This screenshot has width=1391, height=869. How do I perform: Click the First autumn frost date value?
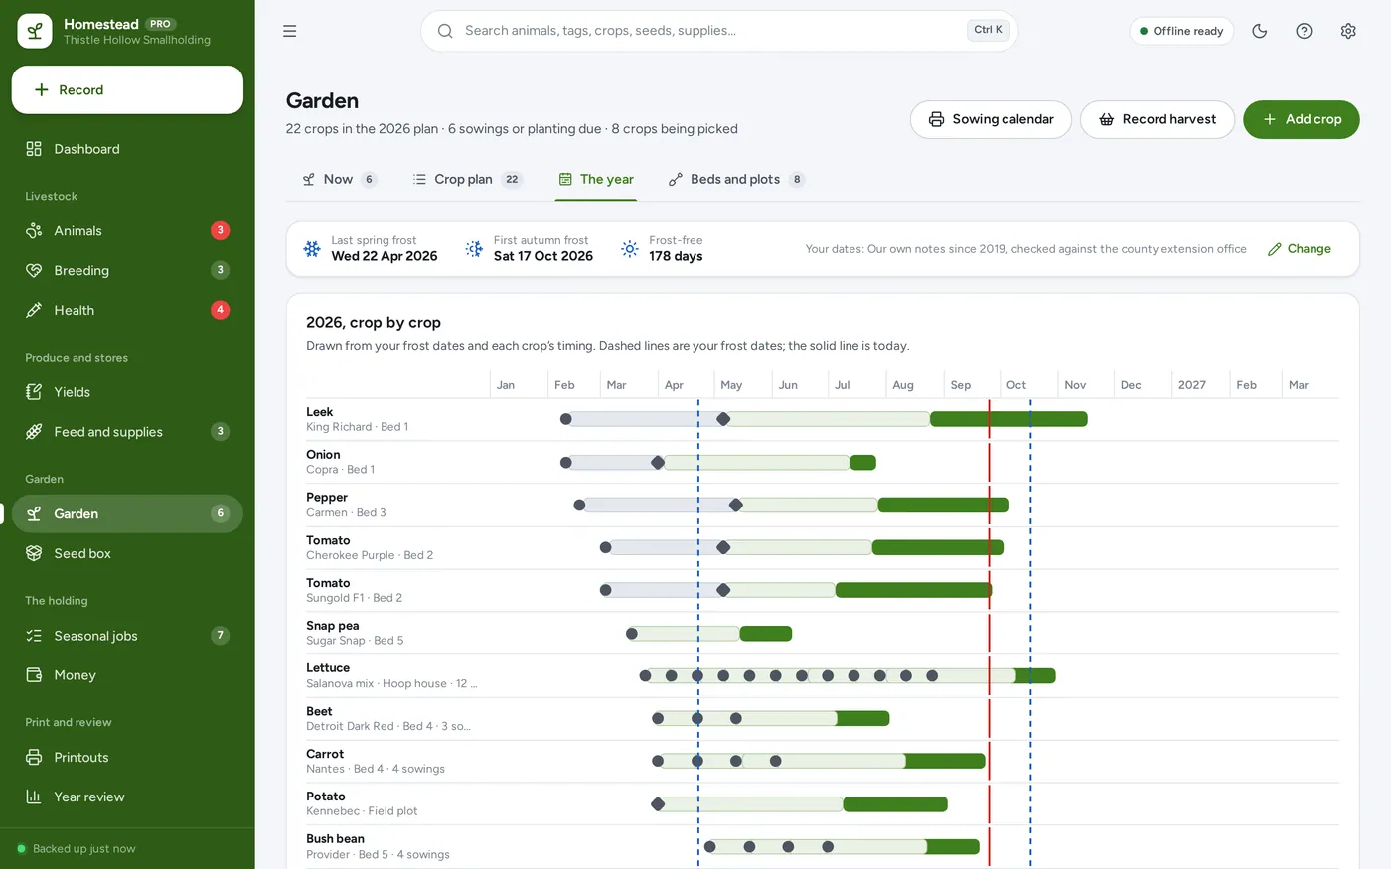tap(543, 256)
